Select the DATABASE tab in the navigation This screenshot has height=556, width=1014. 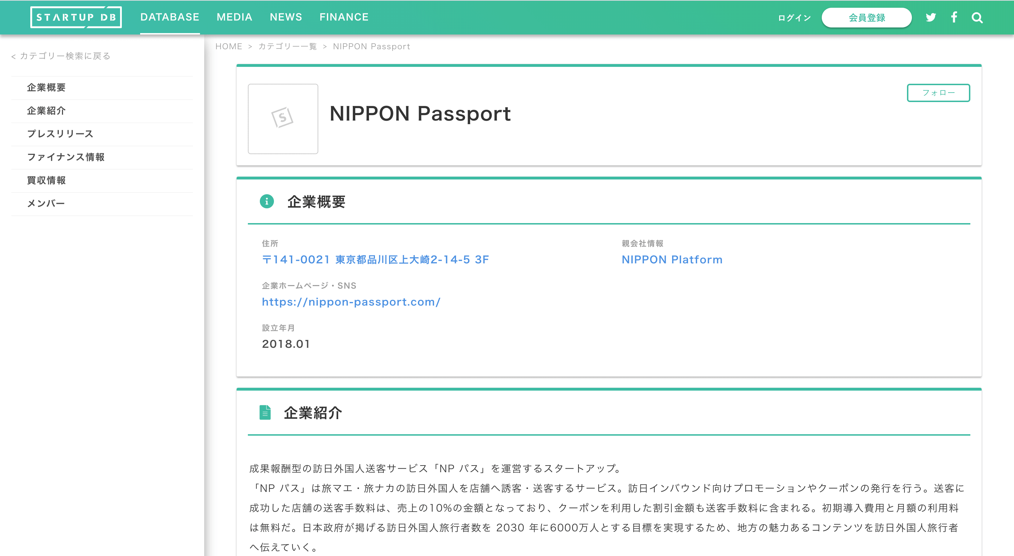coord(170,17)
